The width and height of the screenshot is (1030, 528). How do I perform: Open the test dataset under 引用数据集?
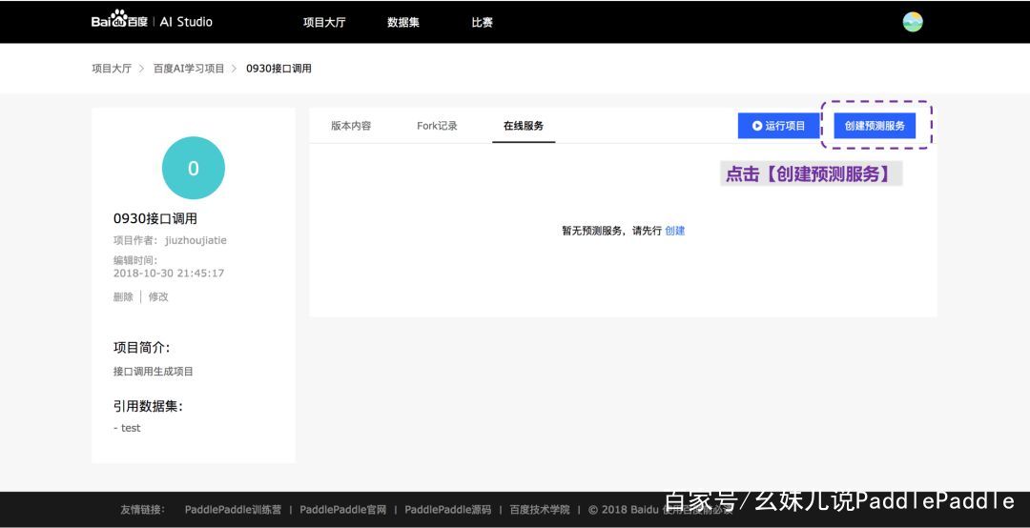[x=131, y=428]
